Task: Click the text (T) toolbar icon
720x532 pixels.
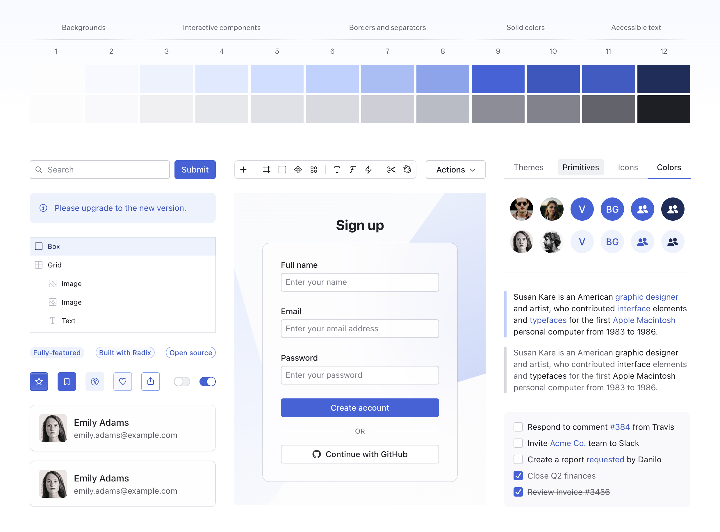Action: click(x=337, y=170)
